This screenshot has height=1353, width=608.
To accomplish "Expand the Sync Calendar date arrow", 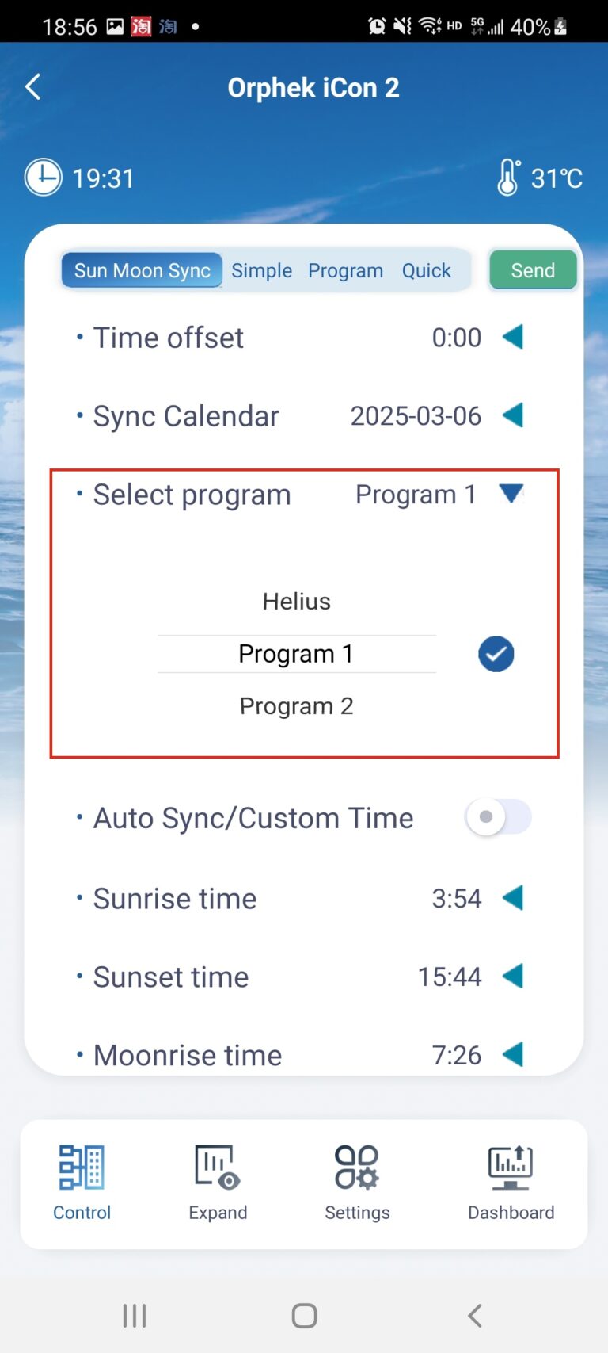I will click(x=513, y=415).
